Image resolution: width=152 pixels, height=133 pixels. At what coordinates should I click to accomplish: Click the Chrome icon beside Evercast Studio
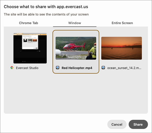point(12,68)
